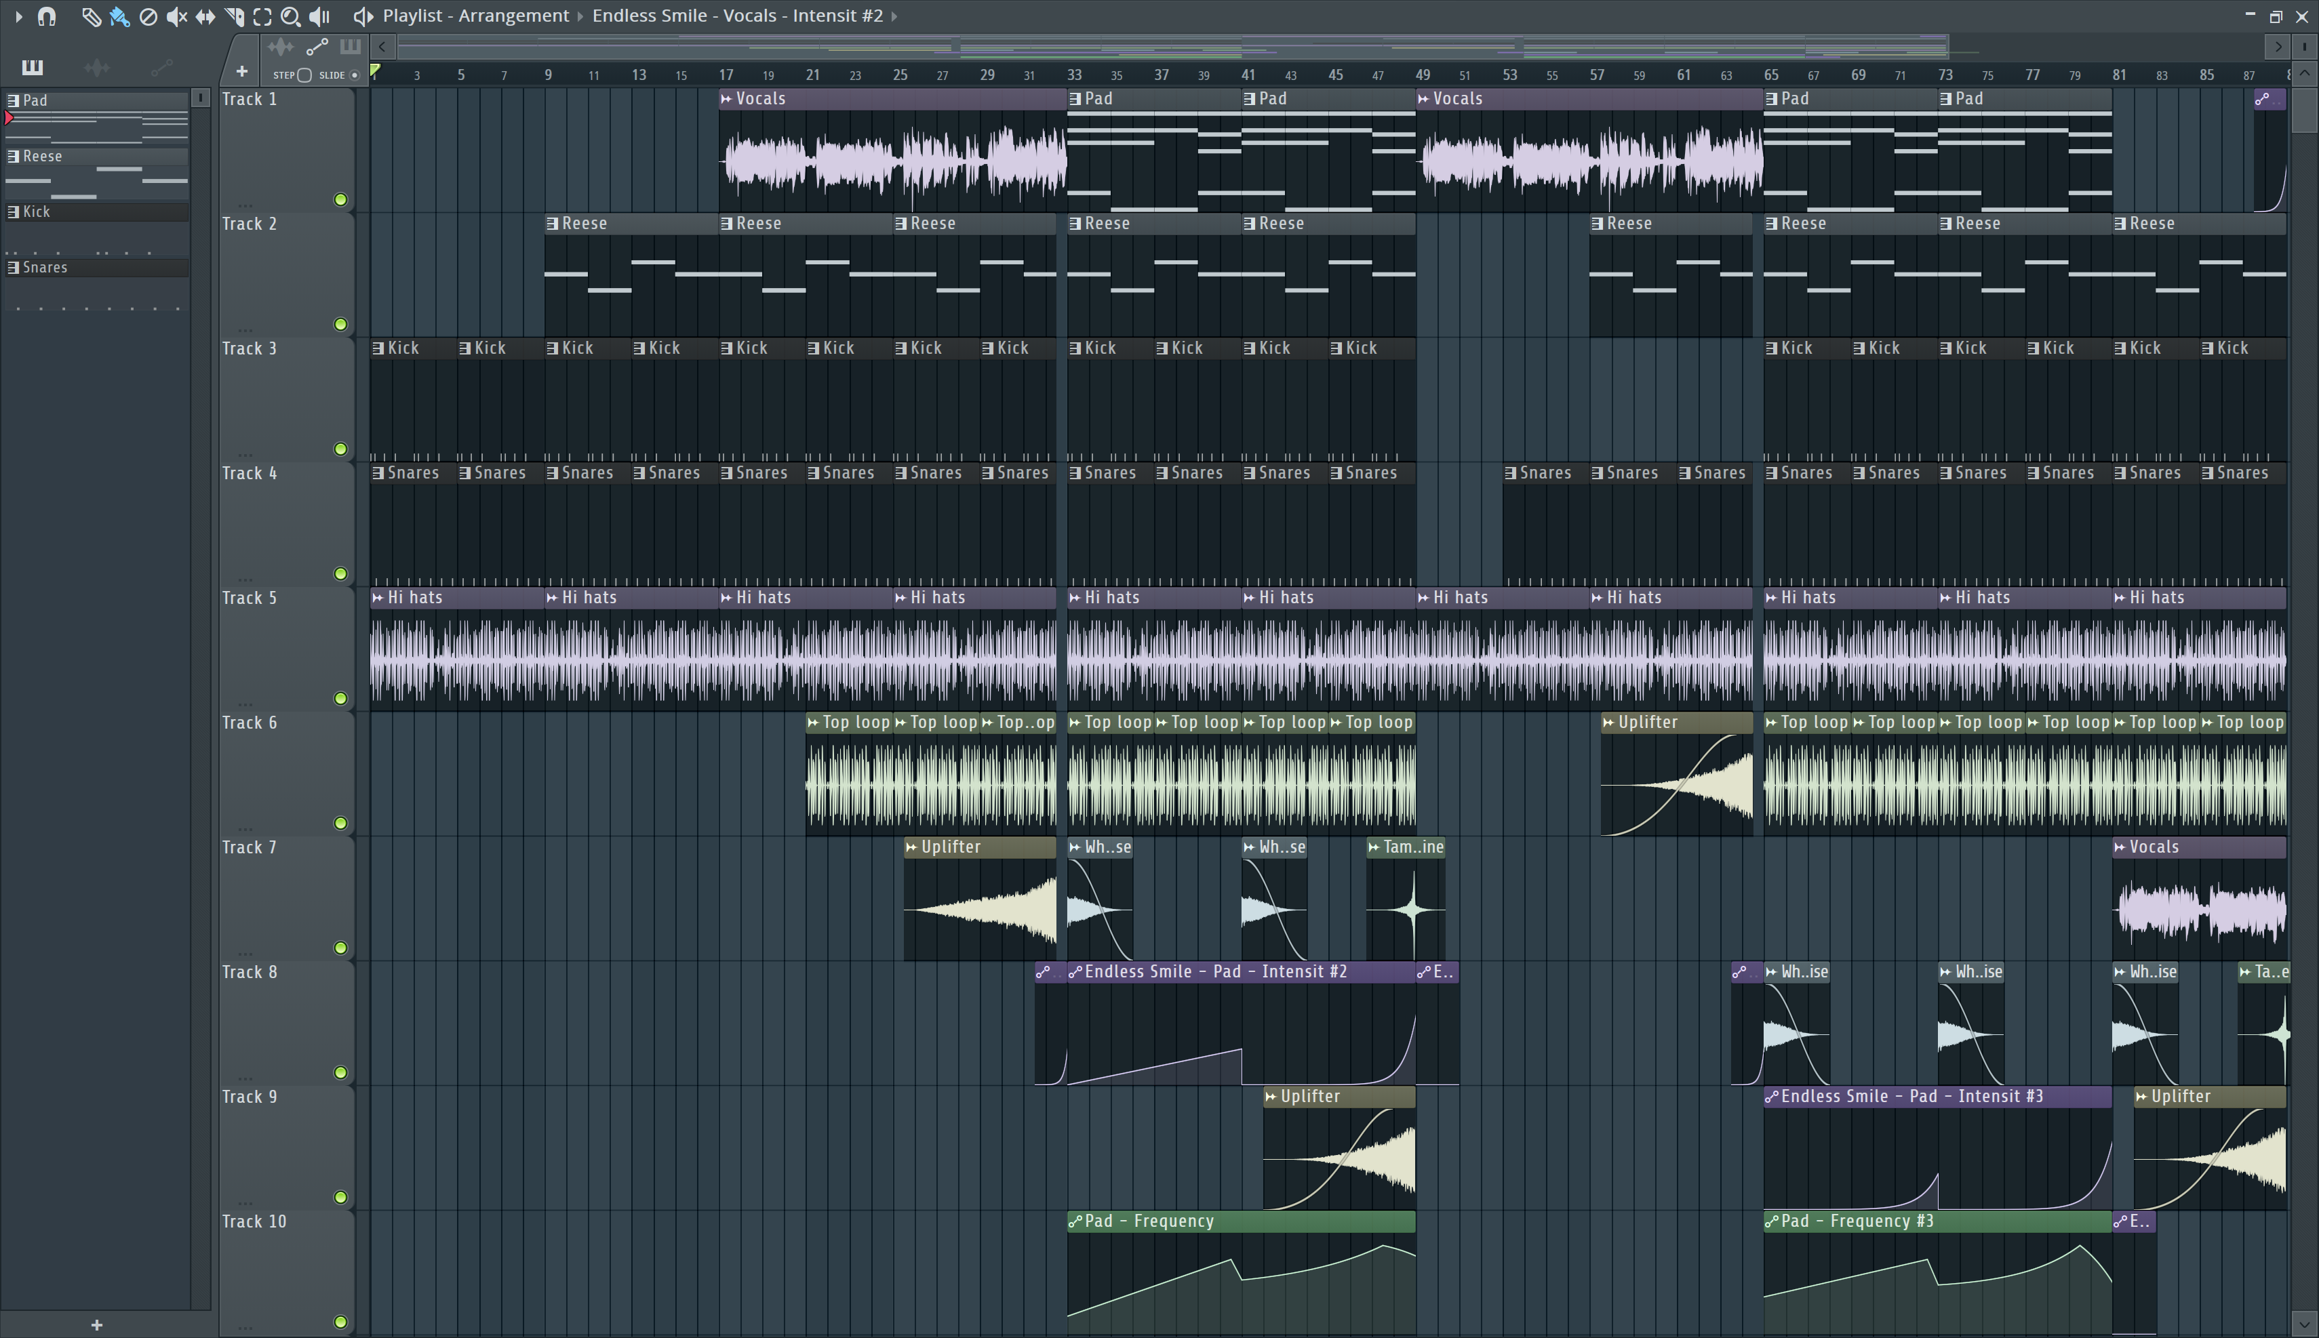Select the Zoom magnifier tool

tap(290, 16)
